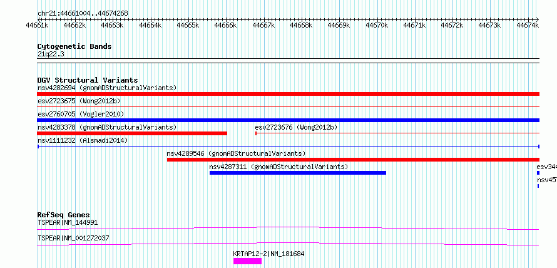Image resolution: width=557 pixels, height=268 pixels.
Task: Click the 21q22.3 cytogenetic band bar
Action: (288, 61)
